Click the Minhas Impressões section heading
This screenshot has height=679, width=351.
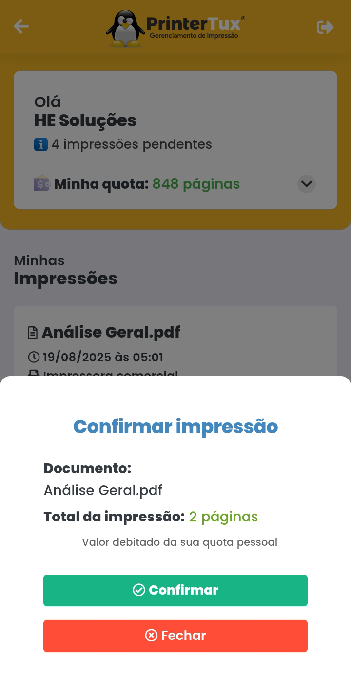point(65,270)
